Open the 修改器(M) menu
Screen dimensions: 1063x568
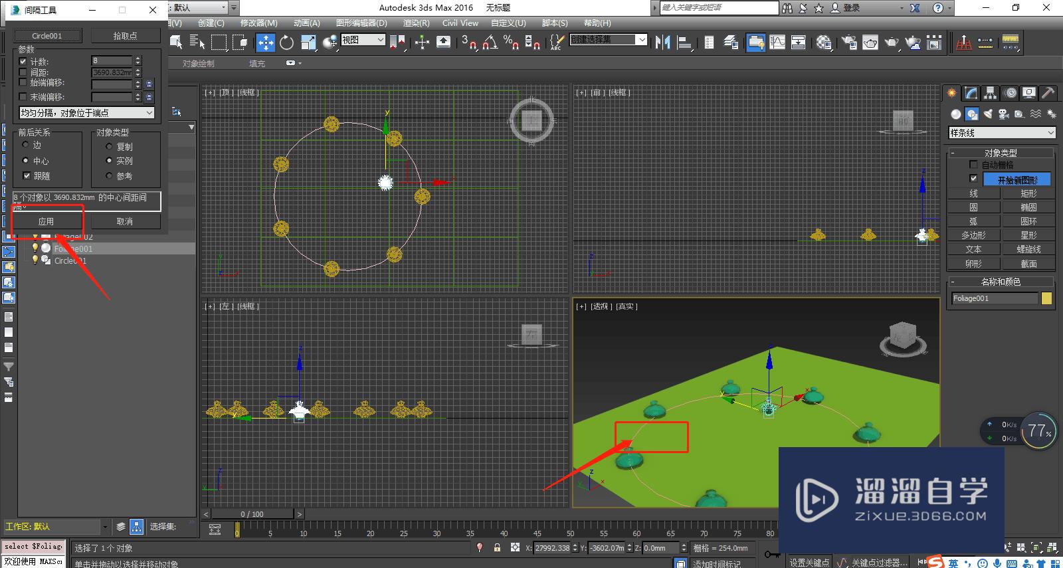pos(258,23)
